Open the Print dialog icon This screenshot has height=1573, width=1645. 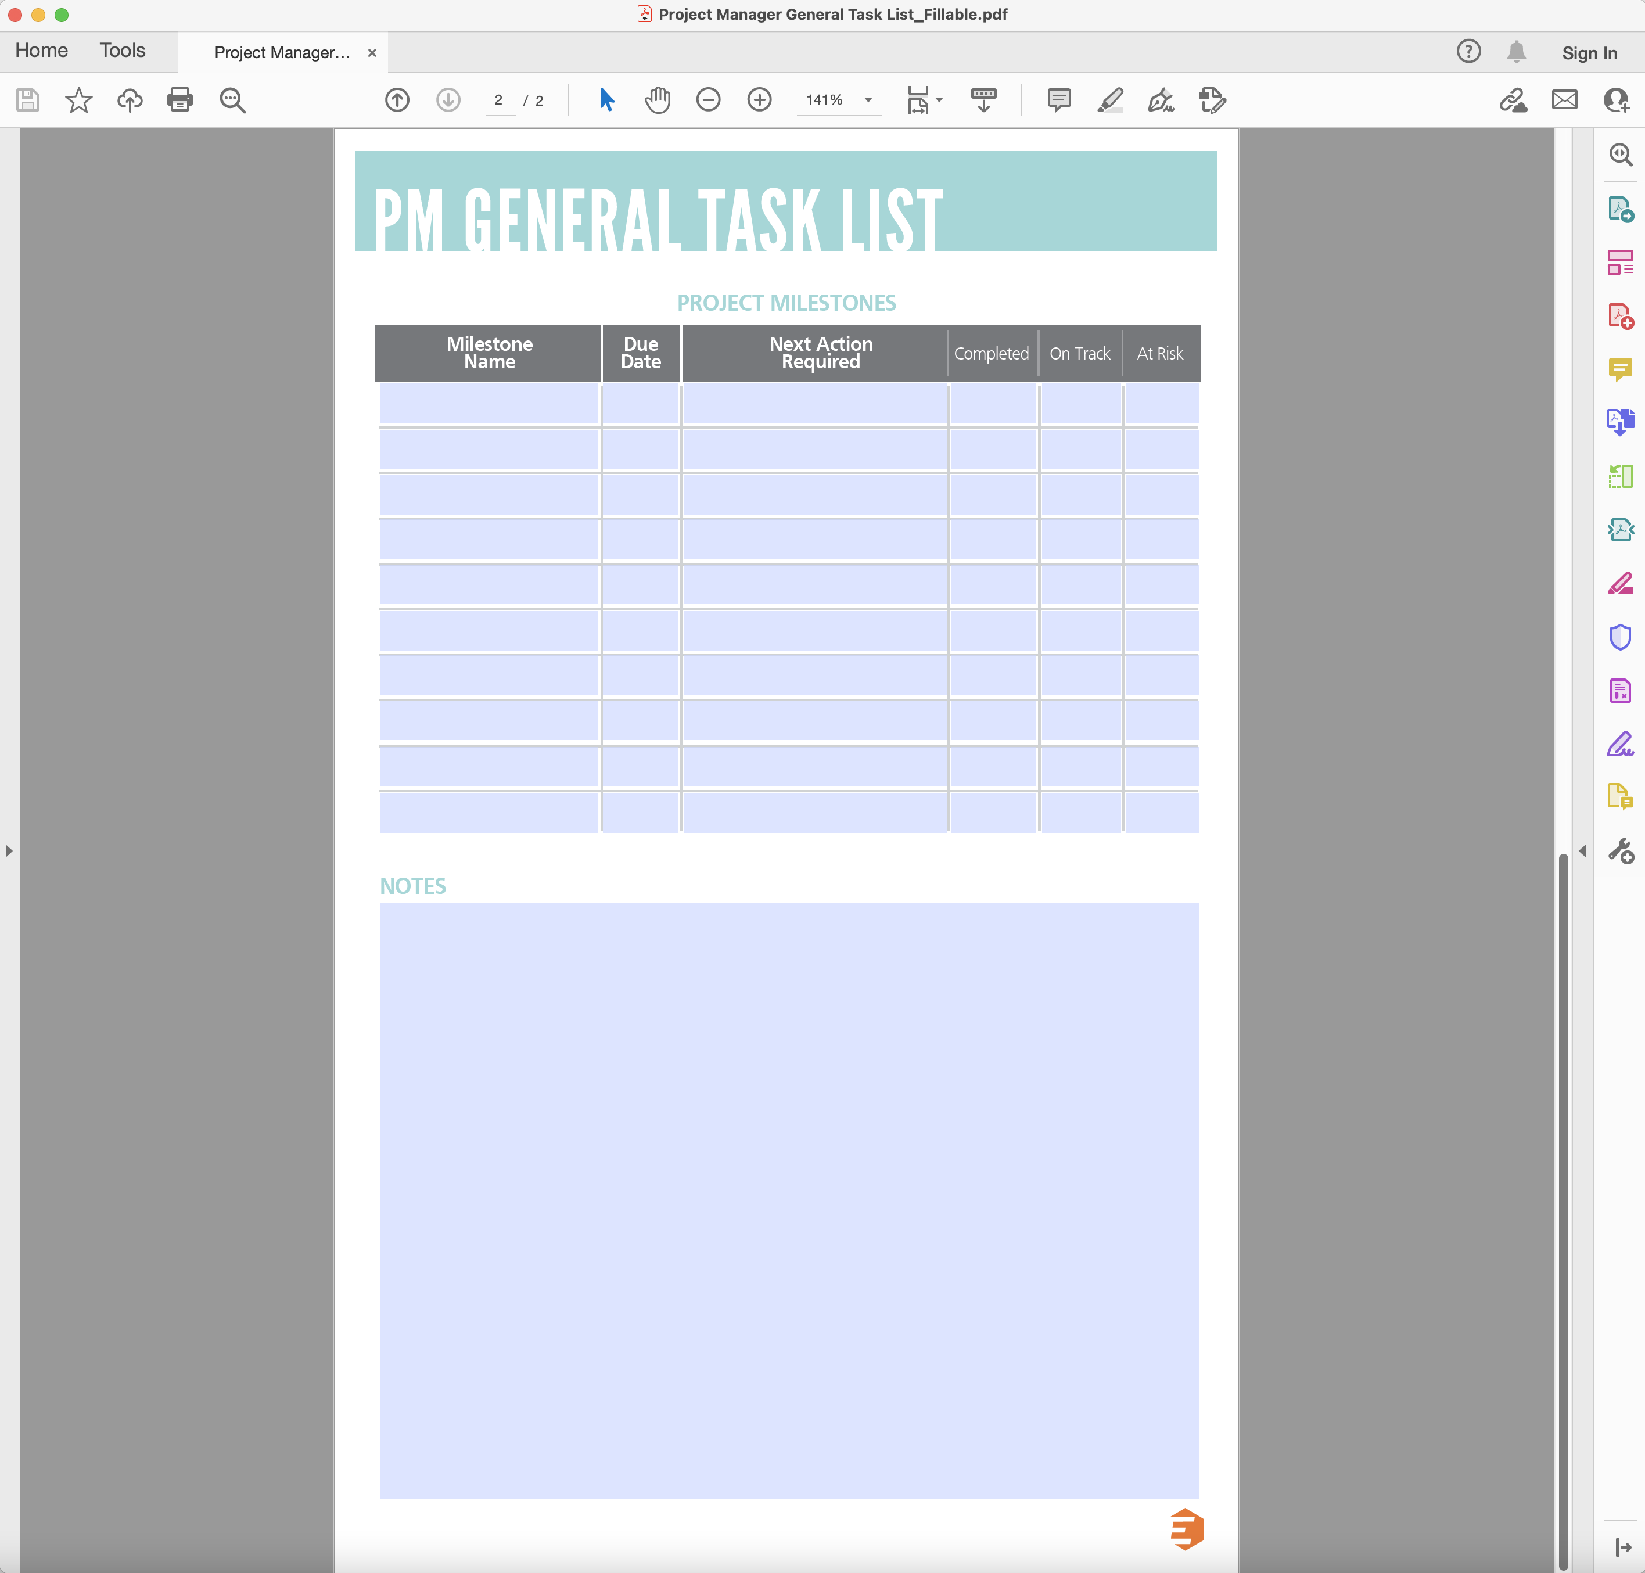[x=180, y=100]
